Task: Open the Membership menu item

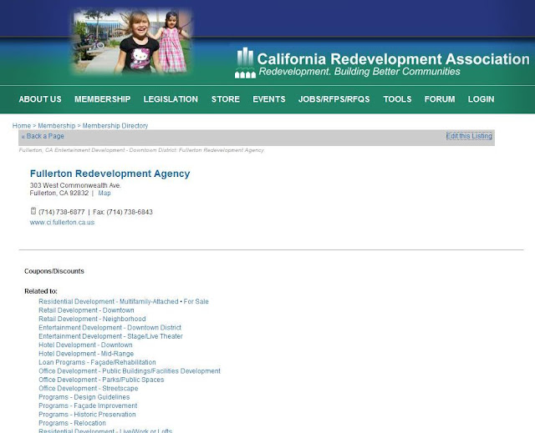Action: [102, 99]
